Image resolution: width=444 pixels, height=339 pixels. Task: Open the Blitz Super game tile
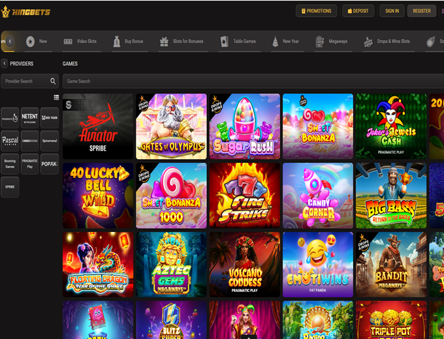click(171, 320)
